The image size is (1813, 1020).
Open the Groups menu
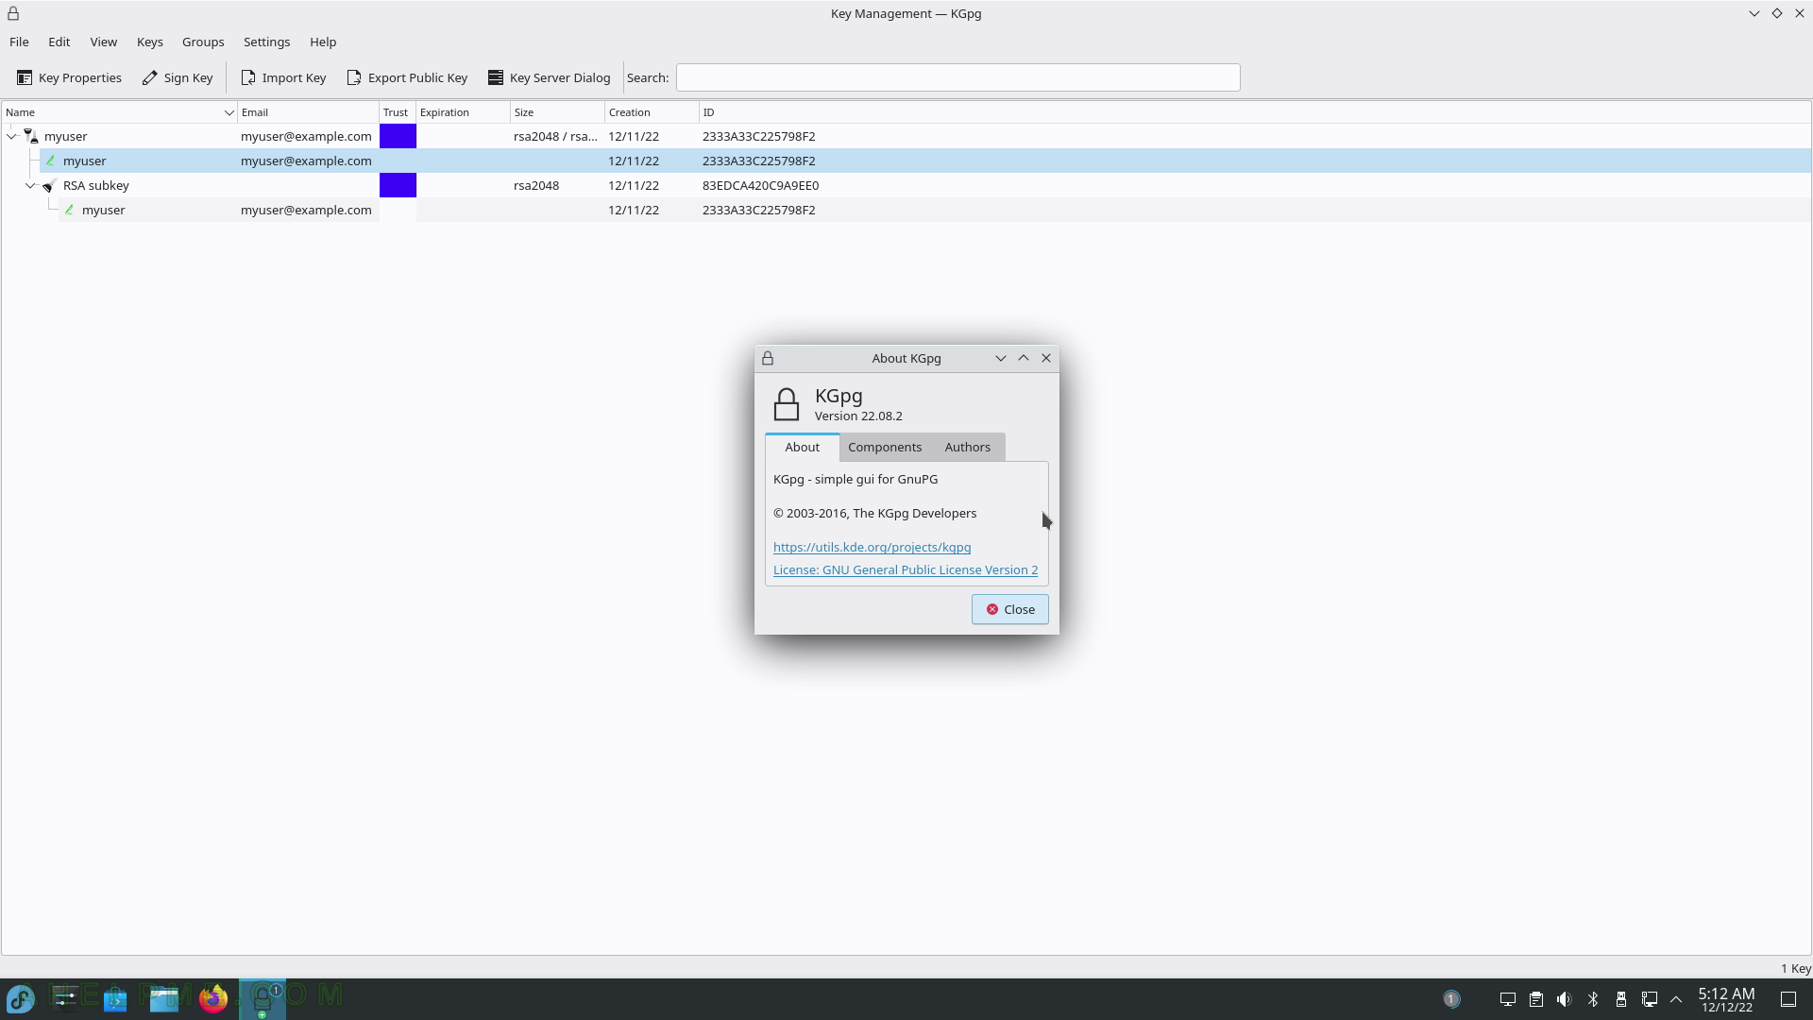[203, 42]
